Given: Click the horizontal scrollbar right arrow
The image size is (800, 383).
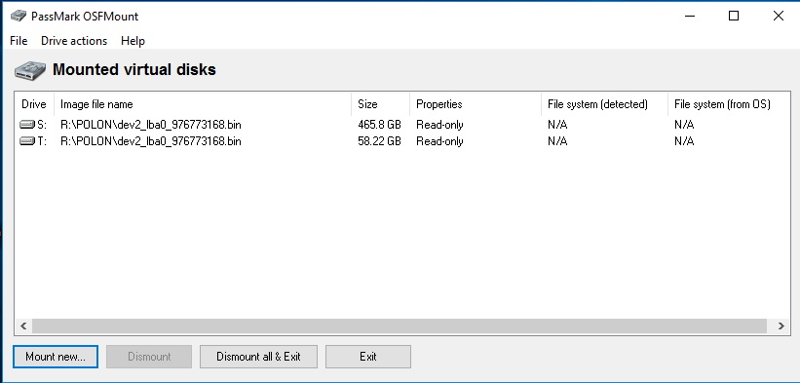Looking at the screenshot, I should (x=781, y=326).
